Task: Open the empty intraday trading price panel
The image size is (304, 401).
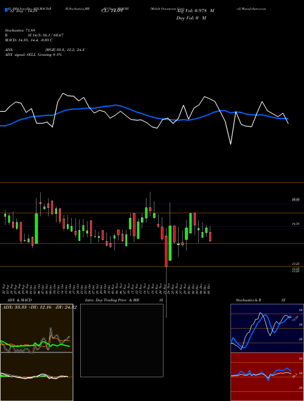Action: tap(122, 340)
